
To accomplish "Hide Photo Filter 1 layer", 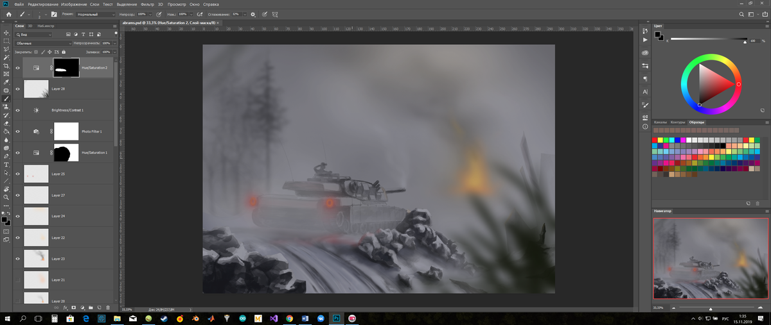I will pyautogui.click(x=17, y=131).
